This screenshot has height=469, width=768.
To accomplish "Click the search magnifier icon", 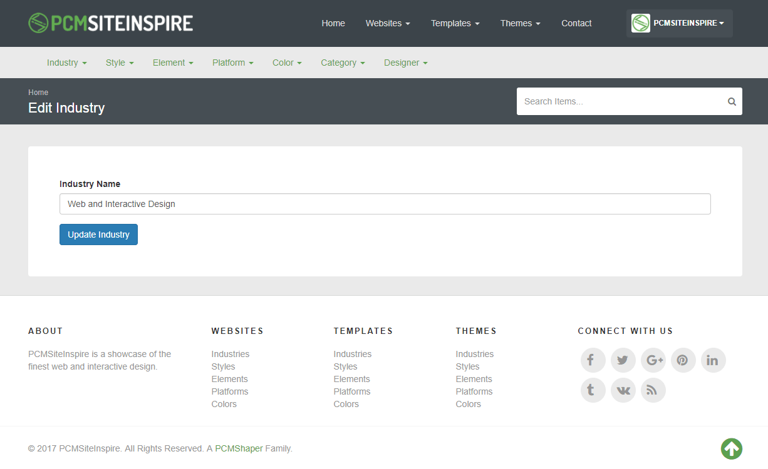I will pos(732,101).
